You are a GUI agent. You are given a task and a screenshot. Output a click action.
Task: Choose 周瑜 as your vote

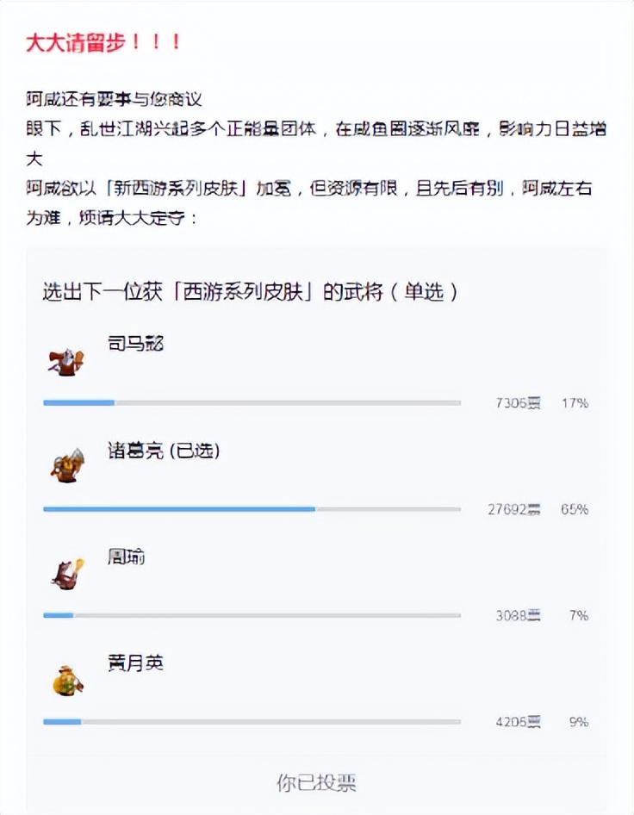[x=127, y=557]
